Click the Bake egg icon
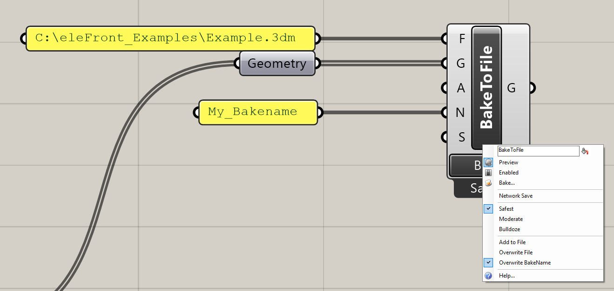This screenshot has width=614, height=291. [x=488, y=183]
